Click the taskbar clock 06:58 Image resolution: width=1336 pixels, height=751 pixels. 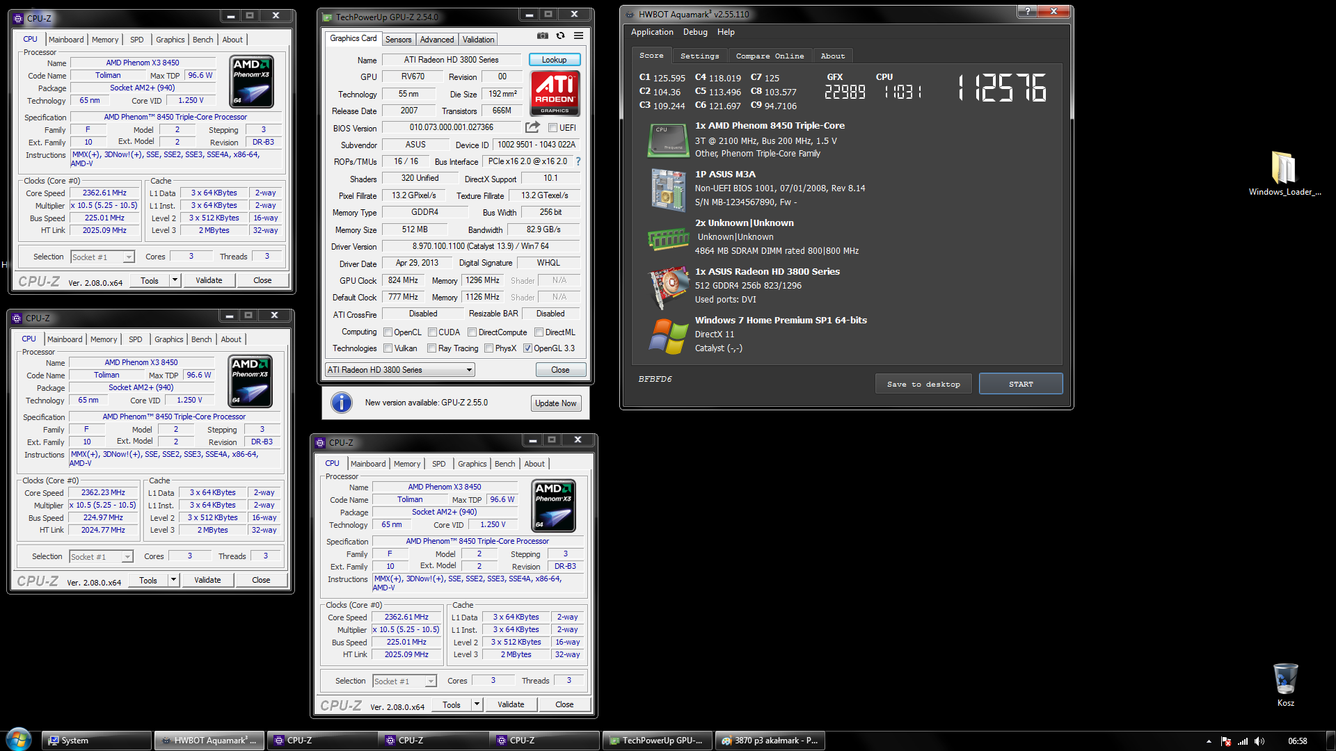(x=1297, y=741)
